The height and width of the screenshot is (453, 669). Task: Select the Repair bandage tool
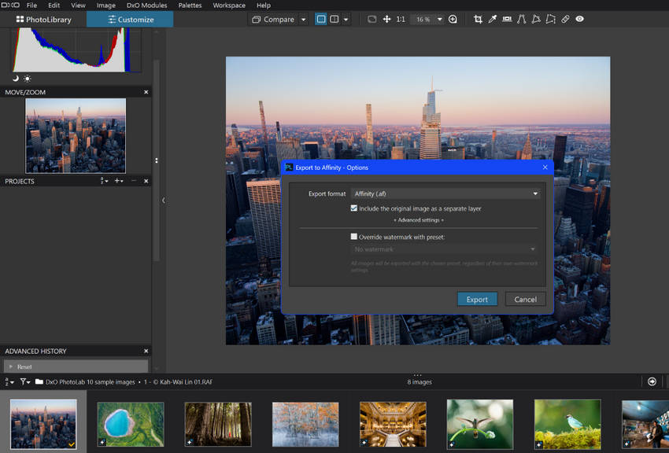click(565, 19)
